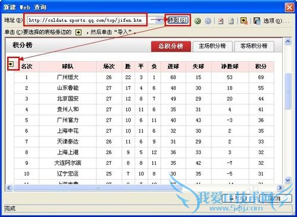Click goal difference -7 for 大连阿尔滨

230,163
